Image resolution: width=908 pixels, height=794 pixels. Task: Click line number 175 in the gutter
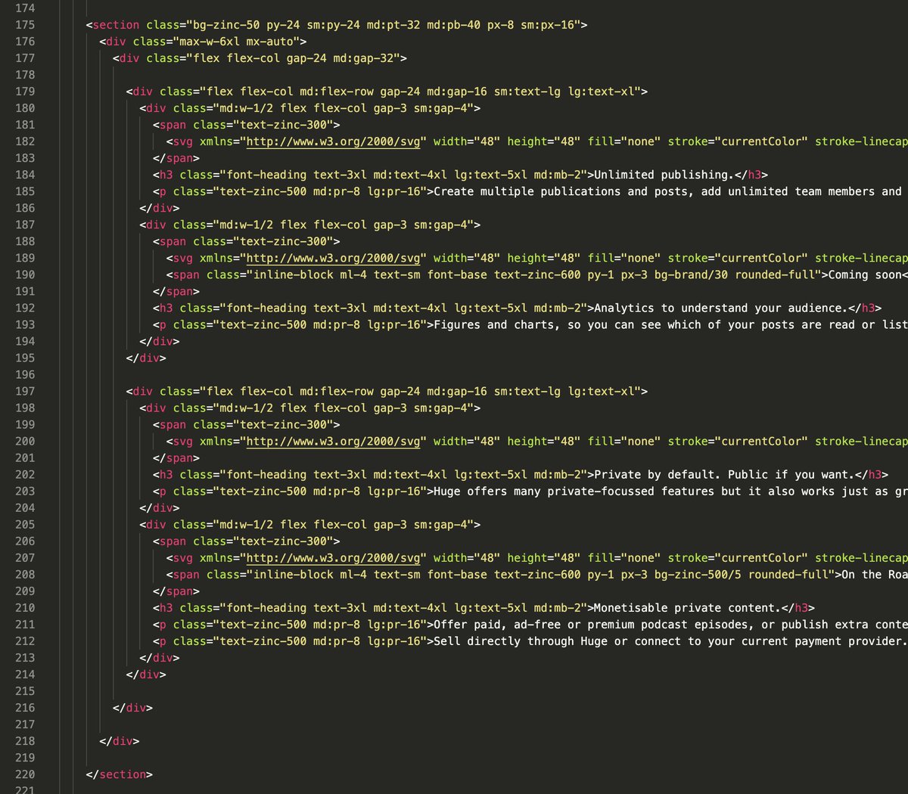pos(25,25)
